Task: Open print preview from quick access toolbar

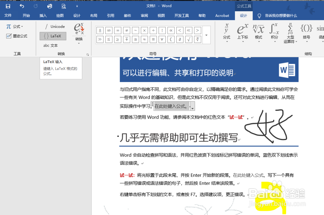Action: pos(64,6)
